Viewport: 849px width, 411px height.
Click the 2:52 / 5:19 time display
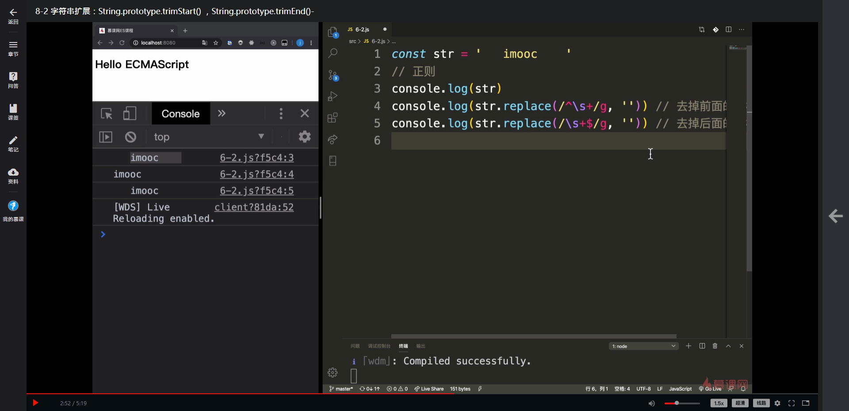[x=73, y=403]
